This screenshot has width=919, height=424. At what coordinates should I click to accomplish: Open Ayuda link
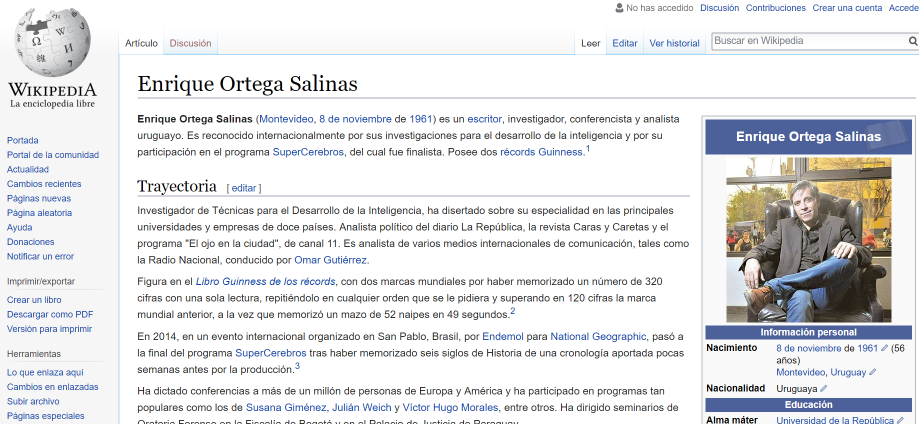pyautogui.click(x=19, y=227)
